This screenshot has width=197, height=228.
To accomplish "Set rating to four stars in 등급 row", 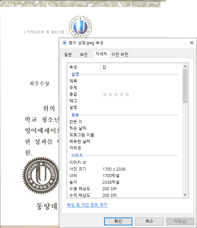I will coord(121,94).
